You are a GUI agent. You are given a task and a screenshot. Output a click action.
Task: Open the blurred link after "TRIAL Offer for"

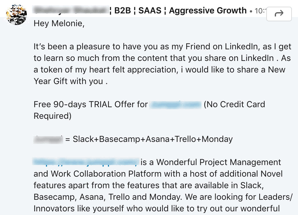coord(176,104)
